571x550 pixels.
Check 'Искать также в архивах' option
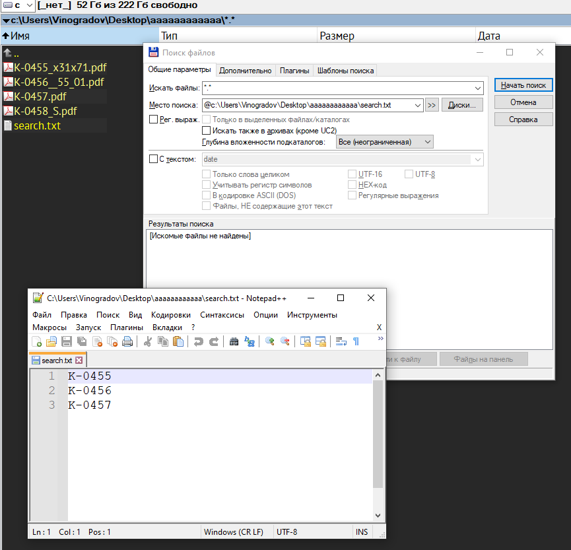[207, 131]
